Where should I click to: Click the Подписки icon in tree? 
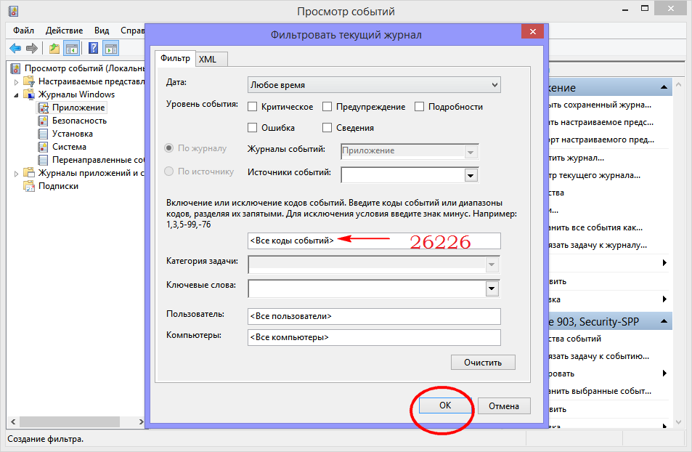(29, 186)
